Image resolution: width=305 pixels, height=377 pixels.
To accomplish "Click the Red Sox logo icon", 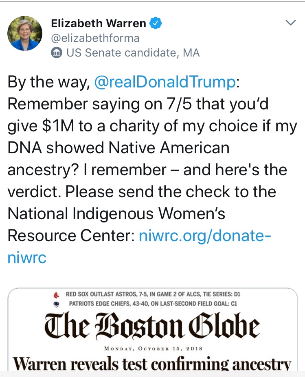I will [x=56, y=294].
